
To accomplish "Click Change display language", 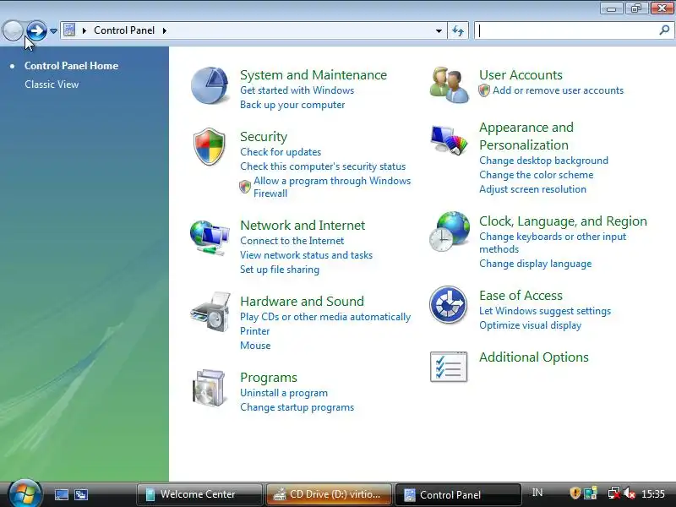I will (536, 264).
